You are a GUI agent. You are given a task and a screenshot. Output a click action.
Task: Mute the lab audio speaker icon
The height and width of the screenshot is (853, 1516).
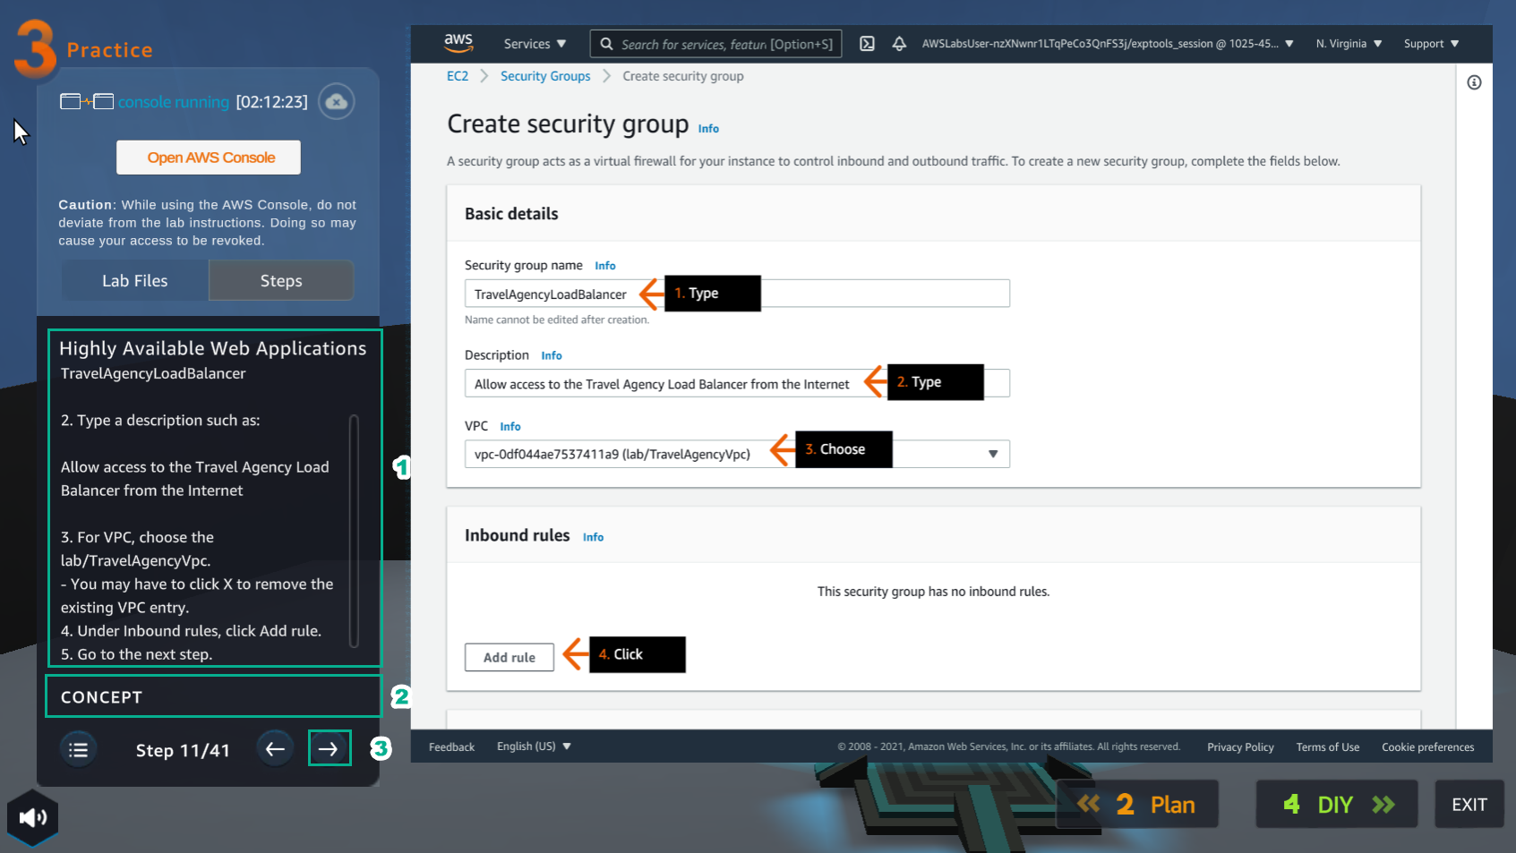click(x=33, y=817)
